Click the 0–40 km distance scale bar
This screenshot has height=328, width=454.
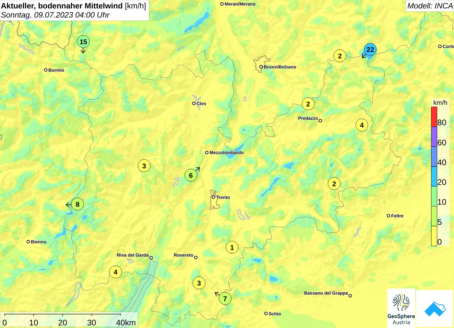(x=69, y=320)
